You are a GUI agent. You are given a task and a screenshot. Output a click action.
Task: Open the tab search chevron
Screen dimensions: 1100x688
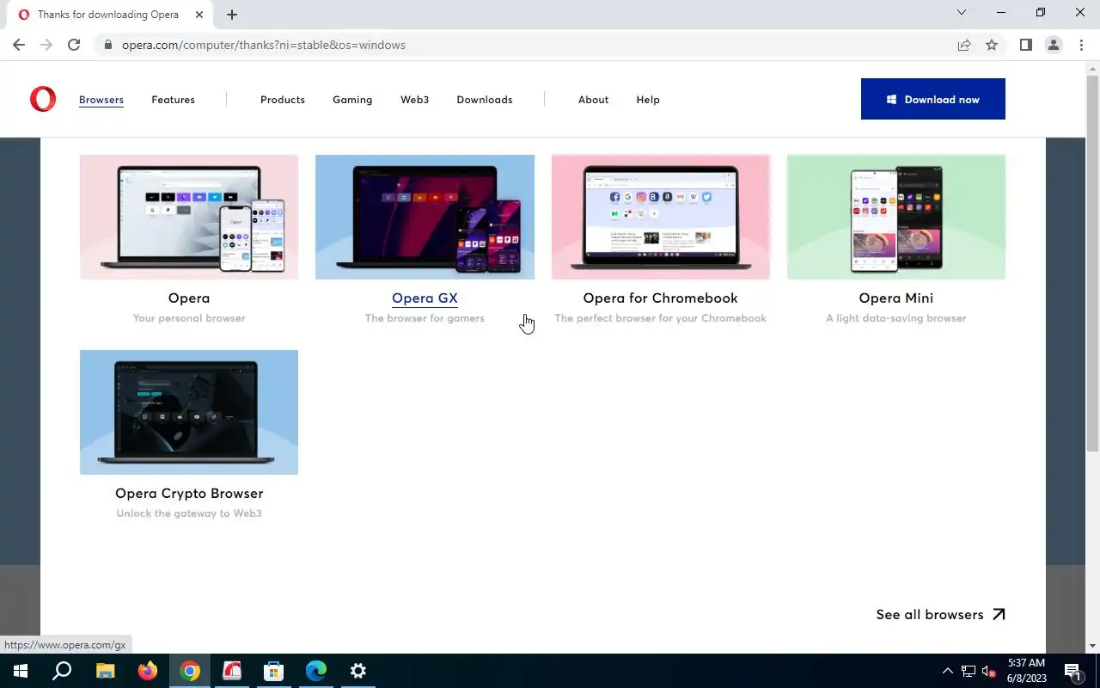coord(962,13)
